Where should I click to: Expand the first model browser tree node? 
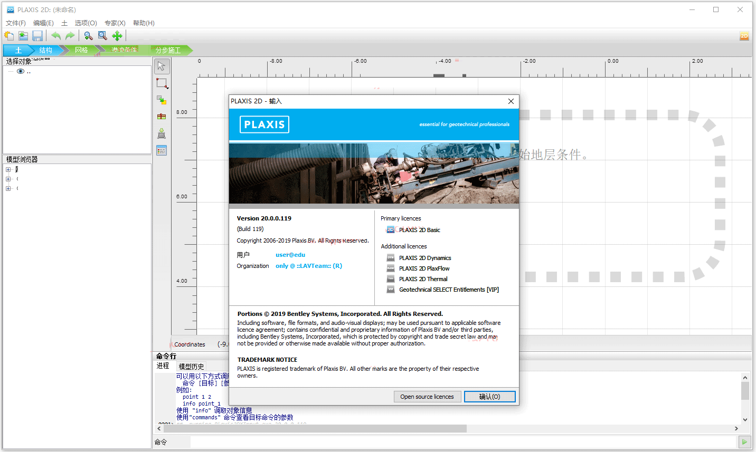pos(8,170)
